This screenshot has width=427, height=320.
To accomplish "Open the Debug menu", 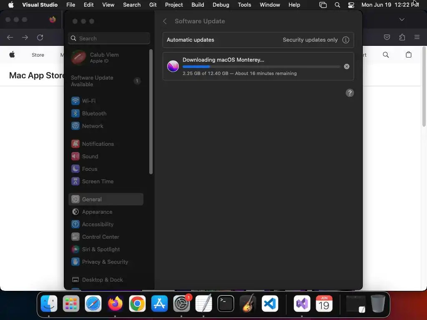I will (221, 5).
